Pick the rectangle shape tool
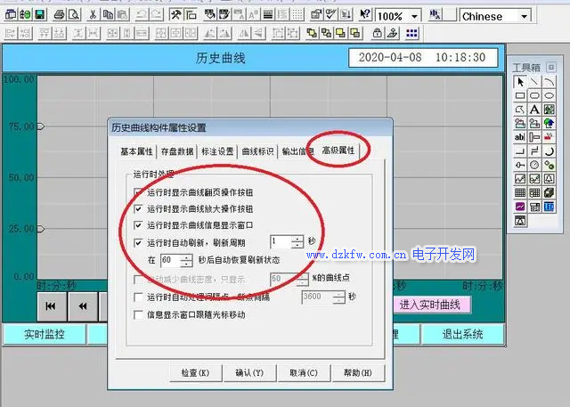 (x=520, y=96)
